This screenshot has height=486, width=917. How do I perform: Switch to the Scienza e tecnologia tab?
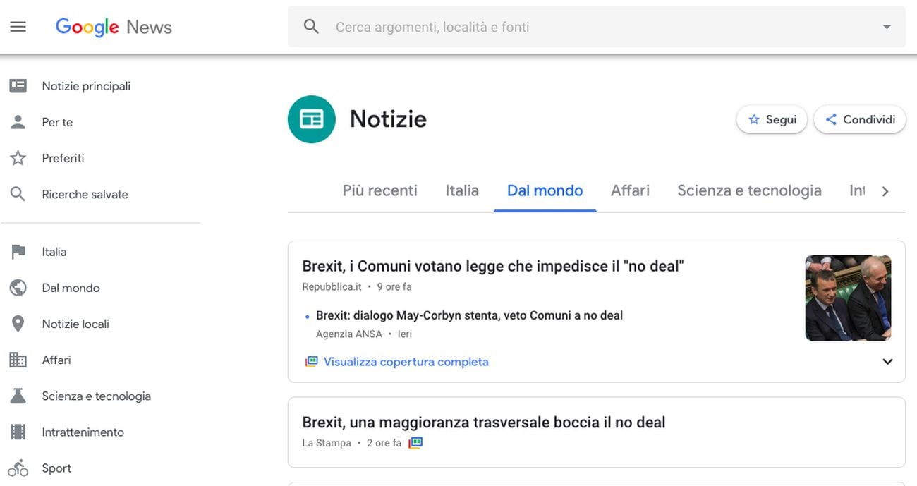point(749,190)
